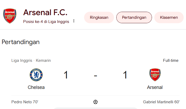Click the Kemarin match date label
Viewport: 186px width, 109px height.
(43, 60)
